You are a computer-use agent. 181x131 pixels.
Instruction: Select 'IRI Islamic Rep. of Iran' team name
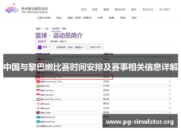(x=51, y=99)
